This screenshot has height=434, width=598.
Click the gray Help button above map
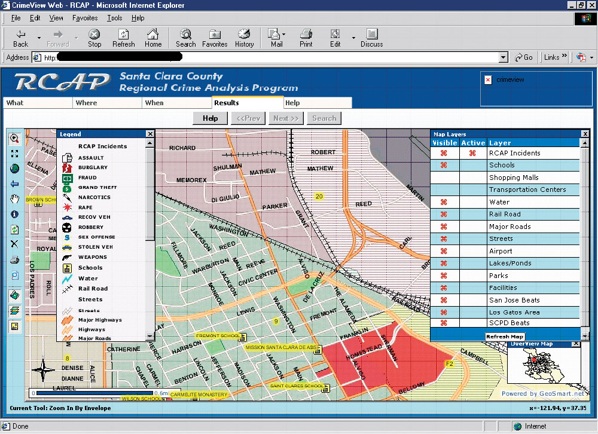click(x=210, y=118)
